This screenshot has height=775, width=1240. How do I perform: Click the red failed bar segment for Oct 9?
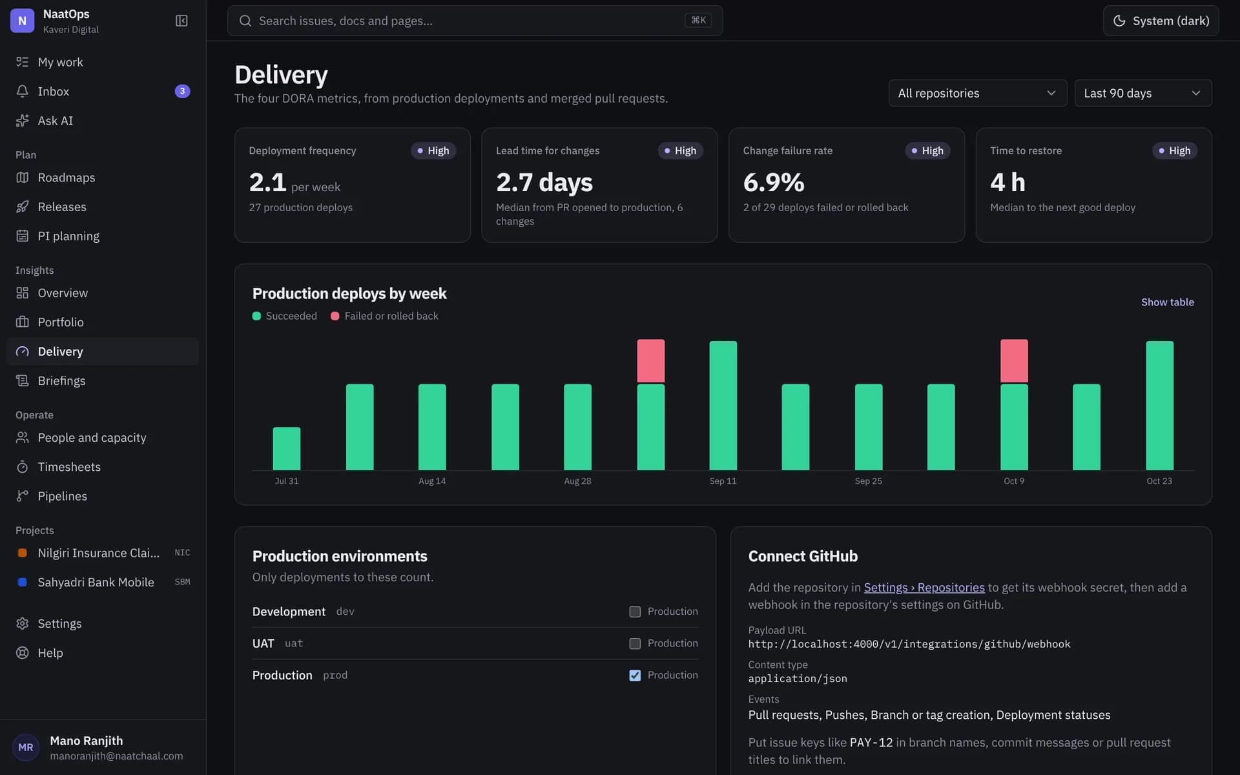click(1014, 360)
